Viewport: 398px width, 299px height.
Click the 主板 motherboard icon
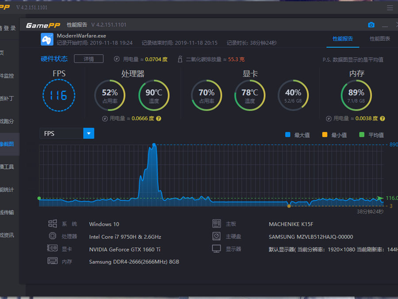point(217,224)
